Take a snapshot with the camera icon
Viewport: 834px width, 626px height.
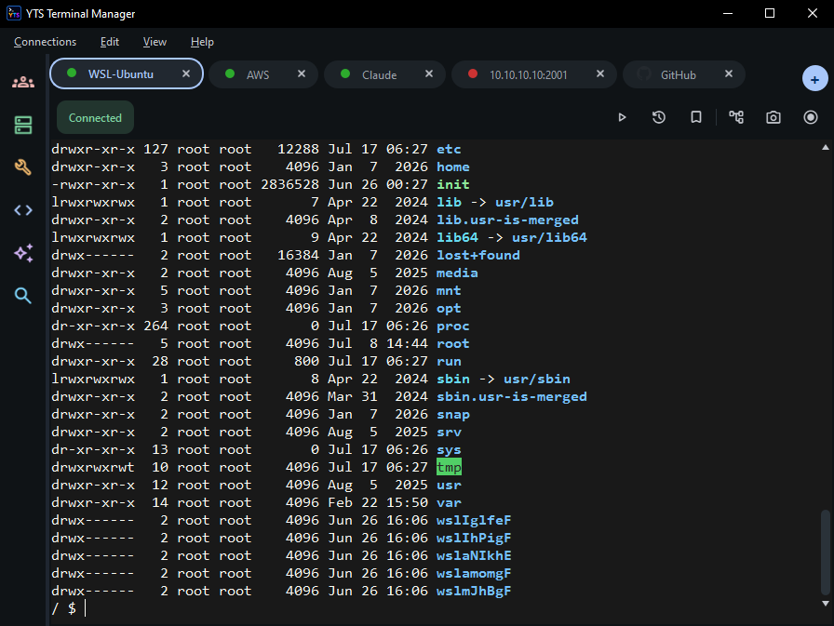[773, 117]
